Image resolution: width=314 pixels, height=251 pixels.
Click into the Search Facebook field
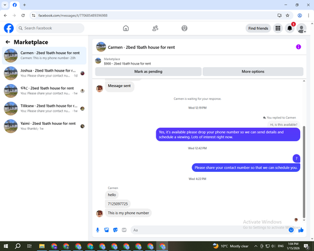click(50, 28)
